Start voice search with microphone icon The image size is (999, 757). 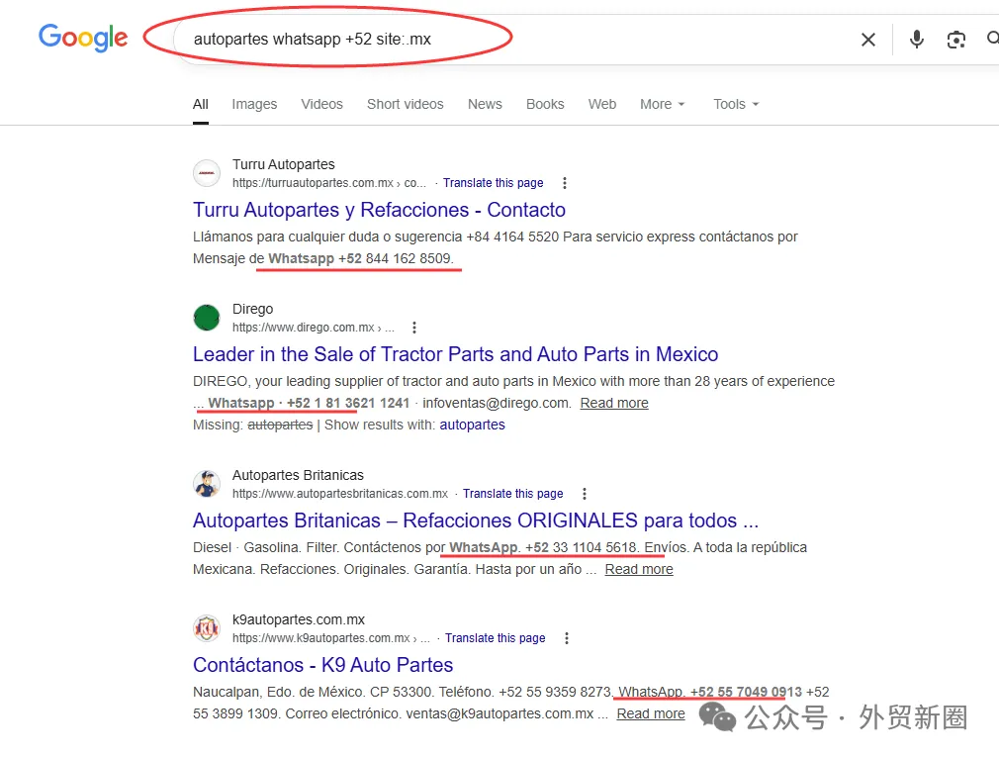[916, 40]
